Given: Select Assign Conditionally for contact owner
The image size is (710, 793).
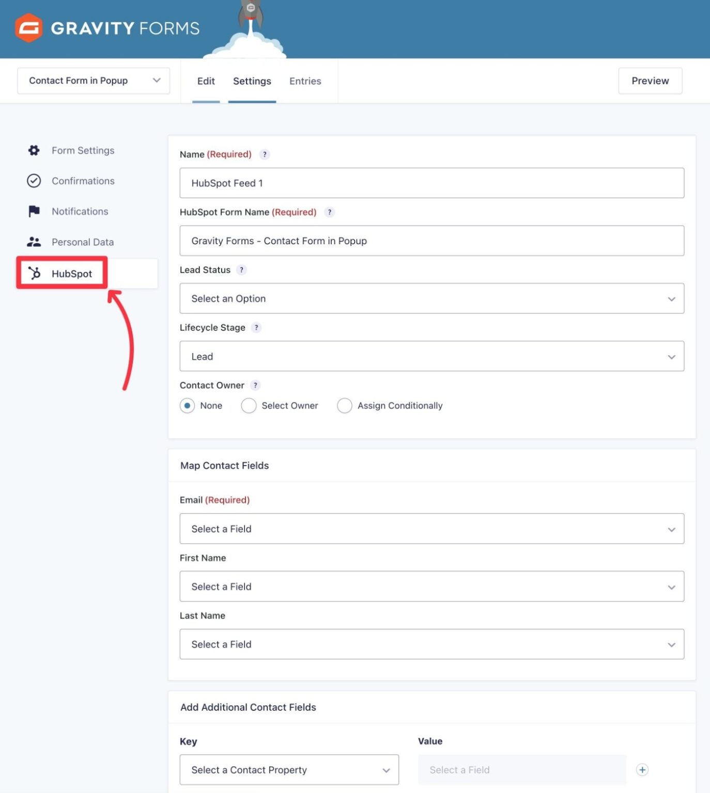Looking at the screenshot, I should [345, 406].
